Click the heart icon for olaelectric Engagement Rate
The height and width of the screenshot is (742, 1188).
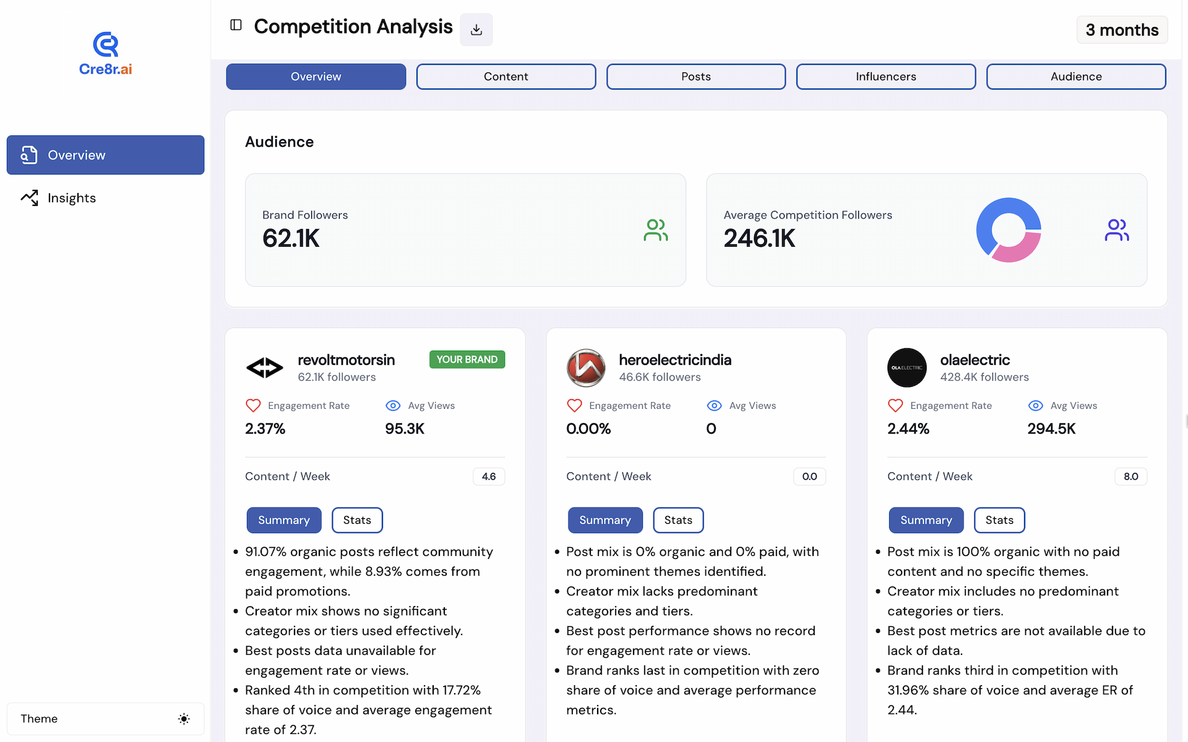click(895, 406)
